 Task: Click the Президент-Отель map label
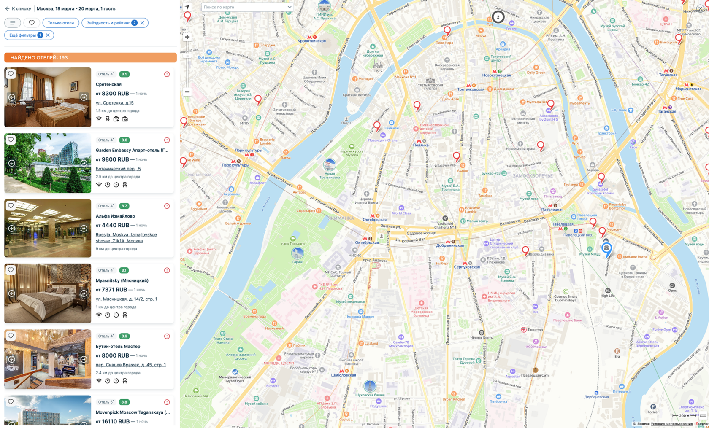383,140
